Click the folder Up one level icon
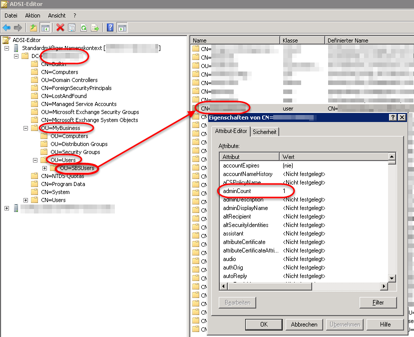Screen dimensions: 414x337 [33, 27]
